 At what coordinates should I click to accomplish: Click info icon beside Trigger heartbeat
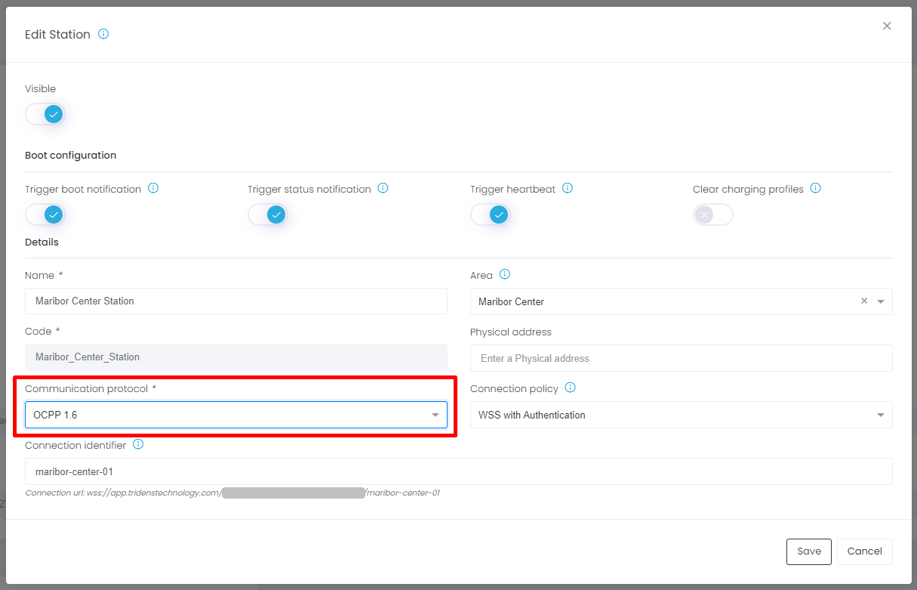(568, 188)
